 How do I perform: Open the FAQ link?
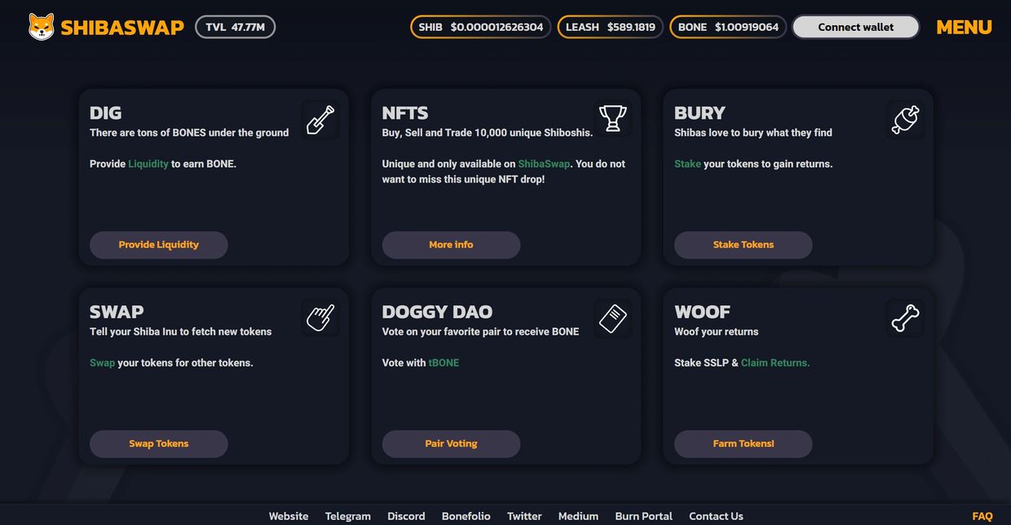982,516
